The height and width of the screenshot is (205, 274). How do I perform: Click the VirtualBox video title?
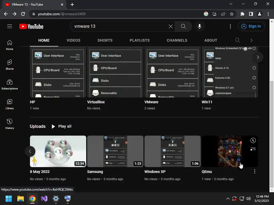(96, 102)
